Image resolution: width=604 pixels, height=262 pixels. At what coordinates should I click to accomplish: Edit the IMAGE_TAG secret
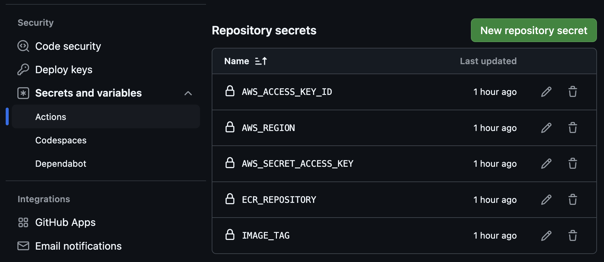546,236
